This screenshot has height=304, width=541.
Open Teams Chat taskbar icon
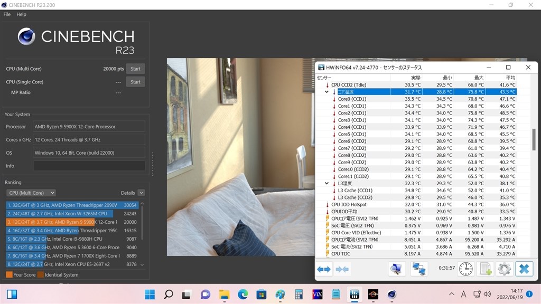pos(206,294)
